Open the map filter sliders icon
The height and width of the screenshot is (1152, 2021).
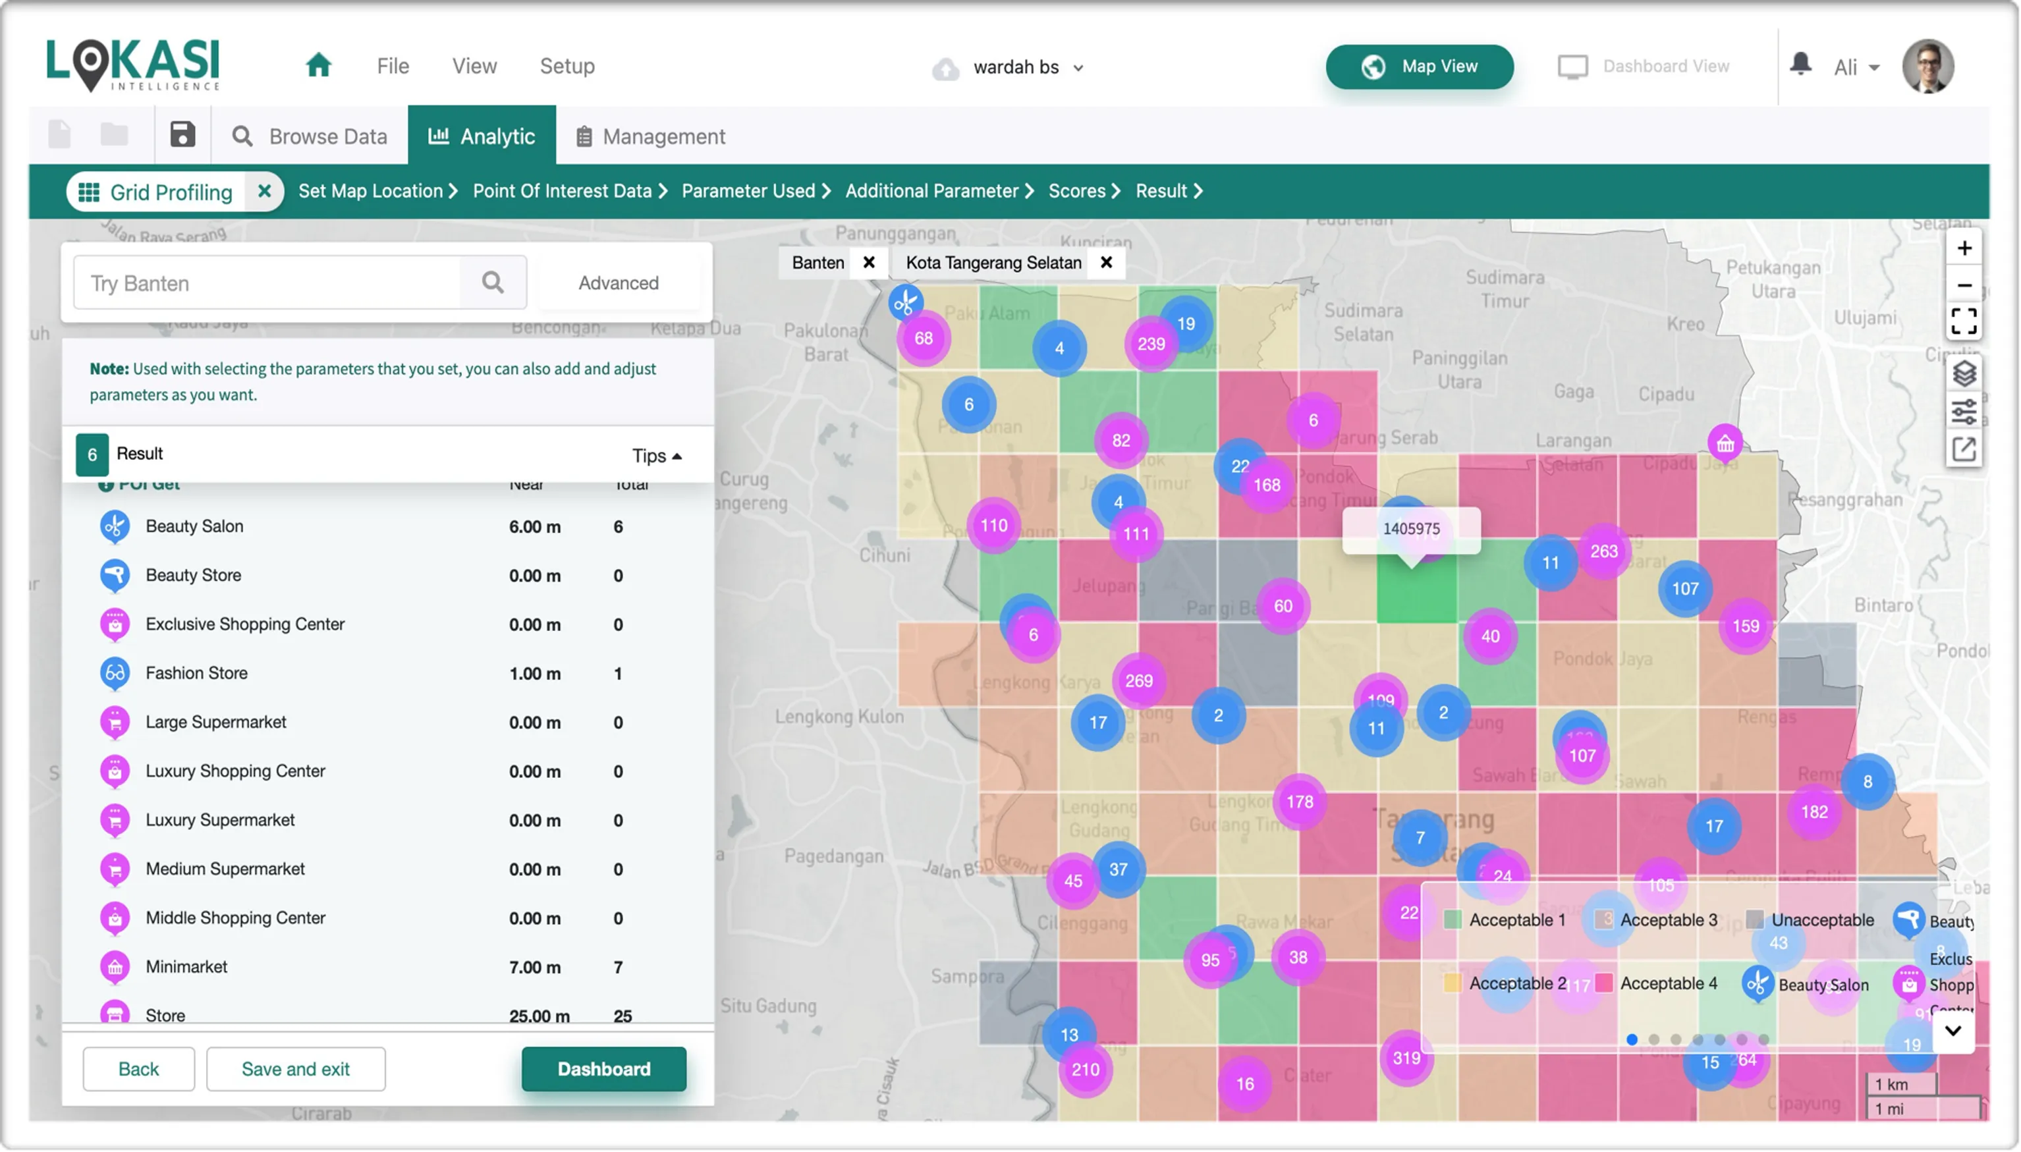[1963, 412]
